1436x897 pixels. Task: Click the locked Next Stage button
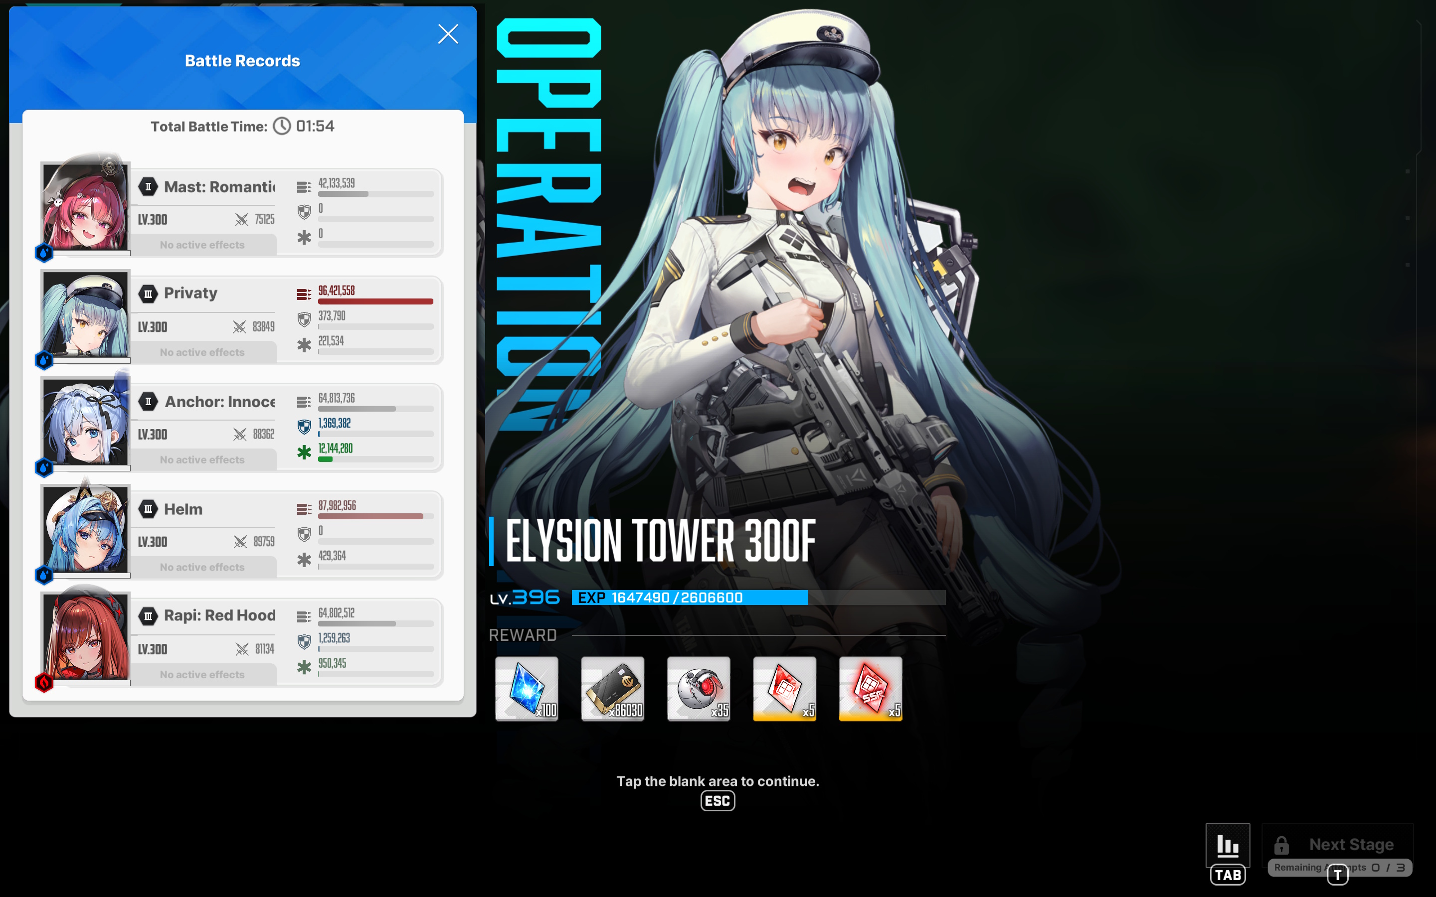(x=1337, y=845)
